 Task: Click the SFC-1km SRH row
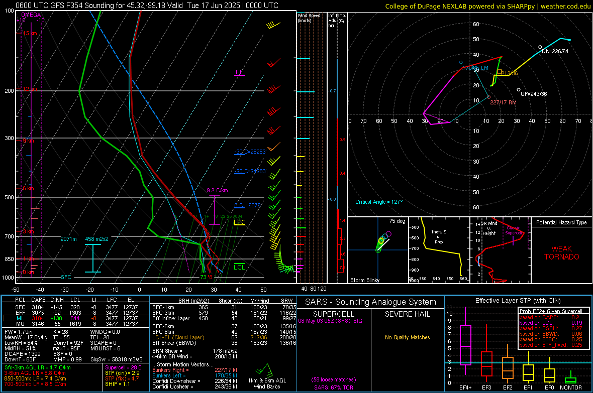coord(224,307)
